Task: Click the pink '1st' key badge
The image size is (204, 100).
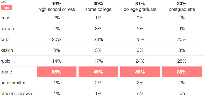Action: coord(6,8)
